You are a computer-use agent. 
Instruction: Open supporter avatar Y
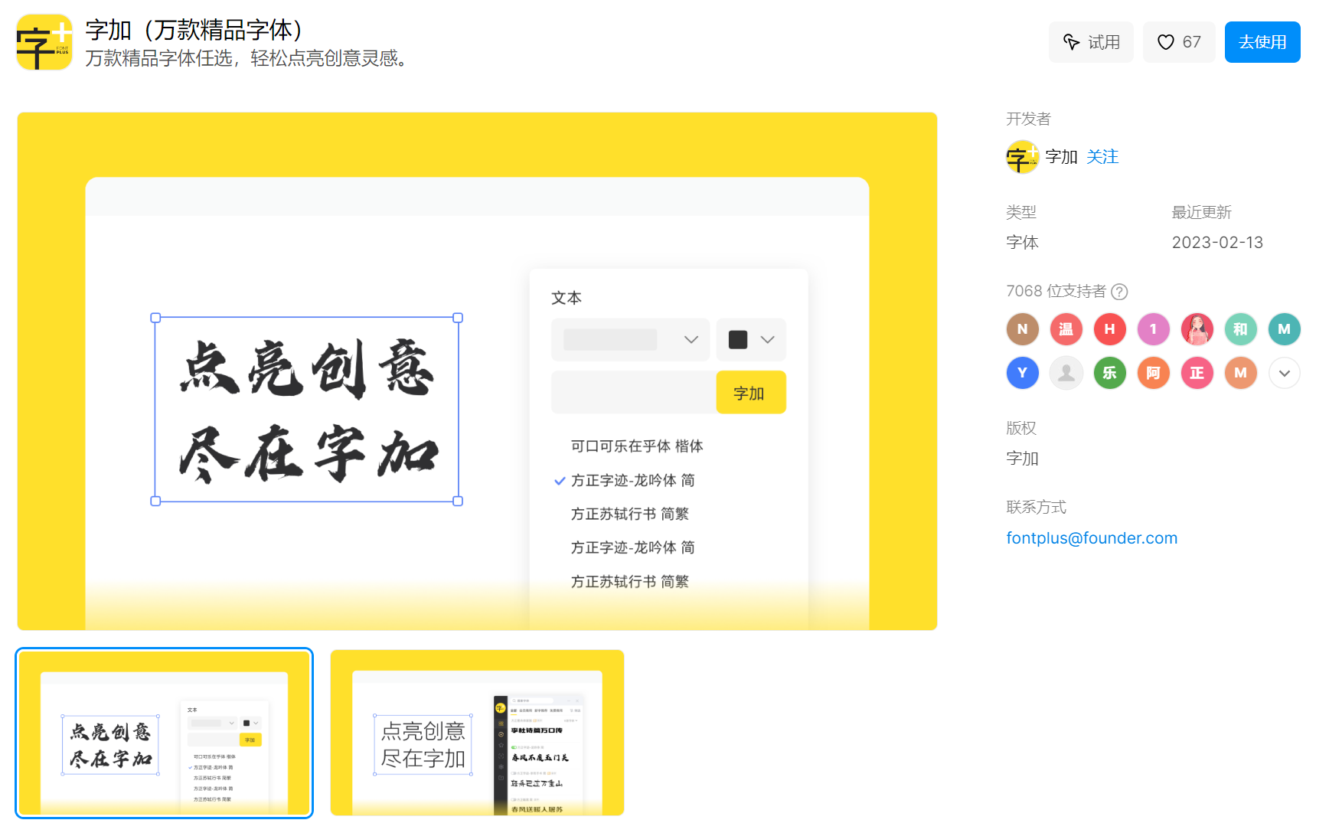click(x=1023, y=373)
